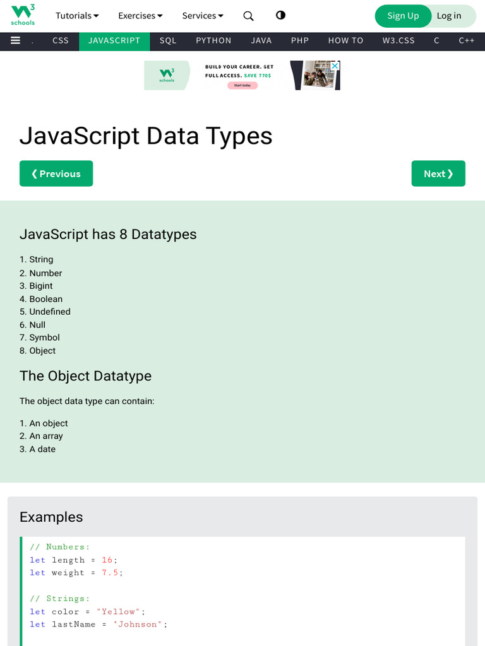Open the PHP tutorial tab
Viewport: 485px width, 646px height.
coord(300,40)
